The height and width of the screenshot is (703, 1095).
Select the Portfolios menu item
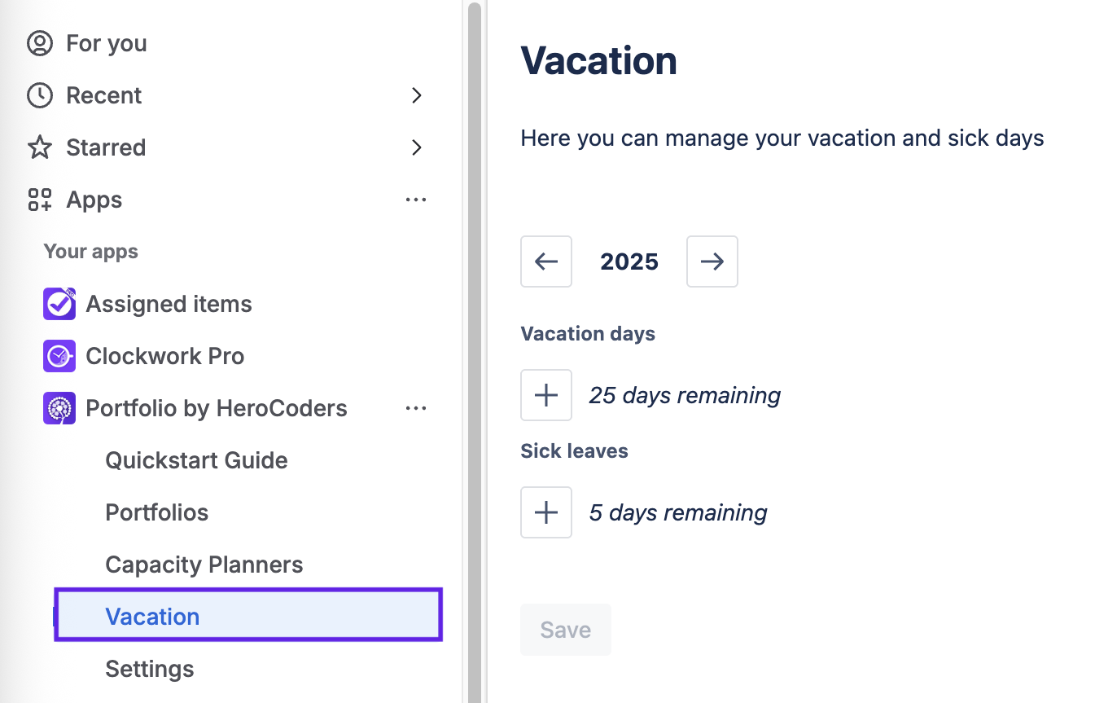click(156, 512)
